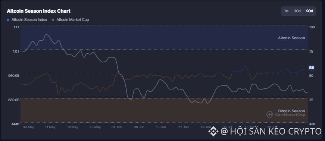The width and height of the screenshot is (325, 141).
Task: Toggle the Altcoin Market Cap legend entry
Action: coord(70,20)
